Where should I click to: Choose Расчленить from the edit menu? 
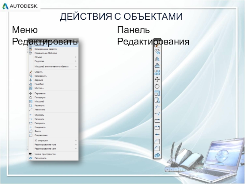pyautogui.click(x=53, y=158)
